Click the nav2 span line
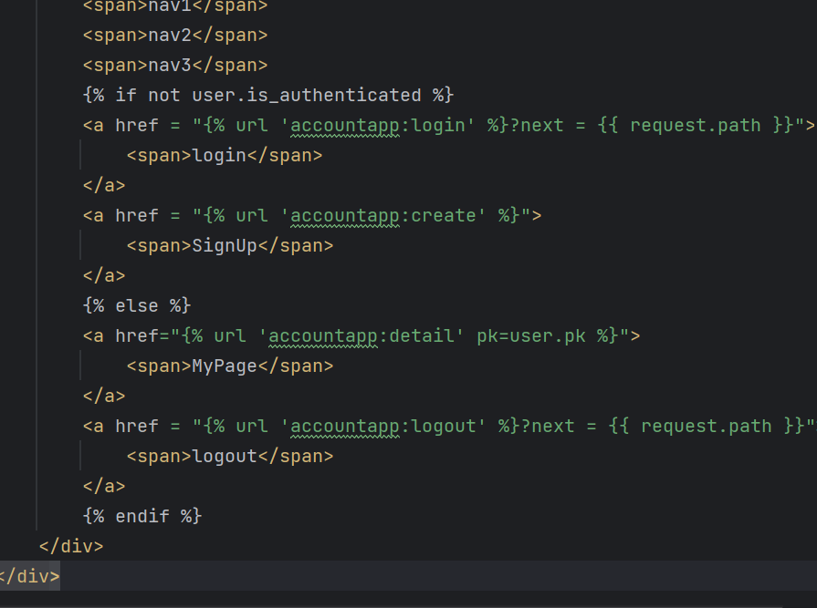Screen dimensions: 817x608 pos(175,36)
